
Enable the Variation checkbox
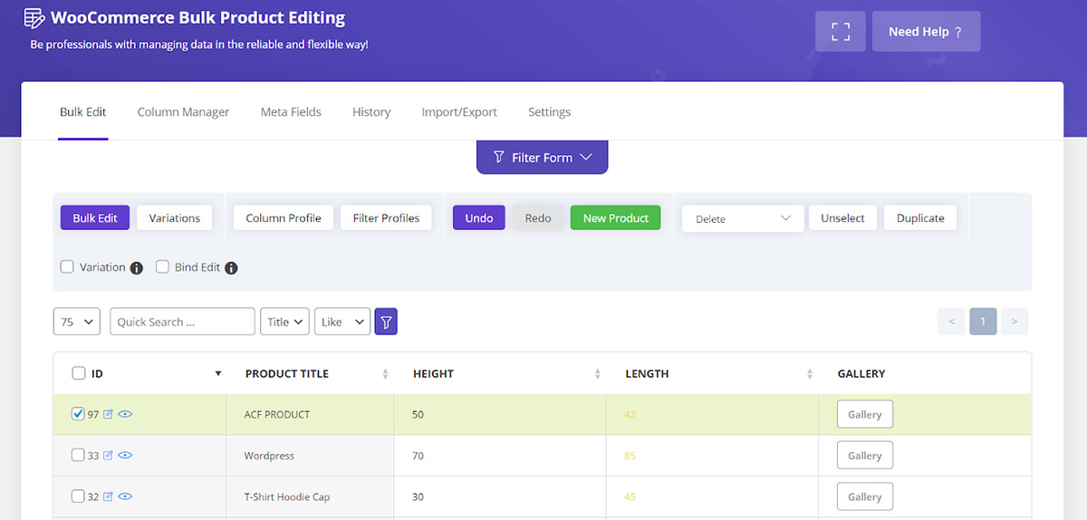(67, 267)
